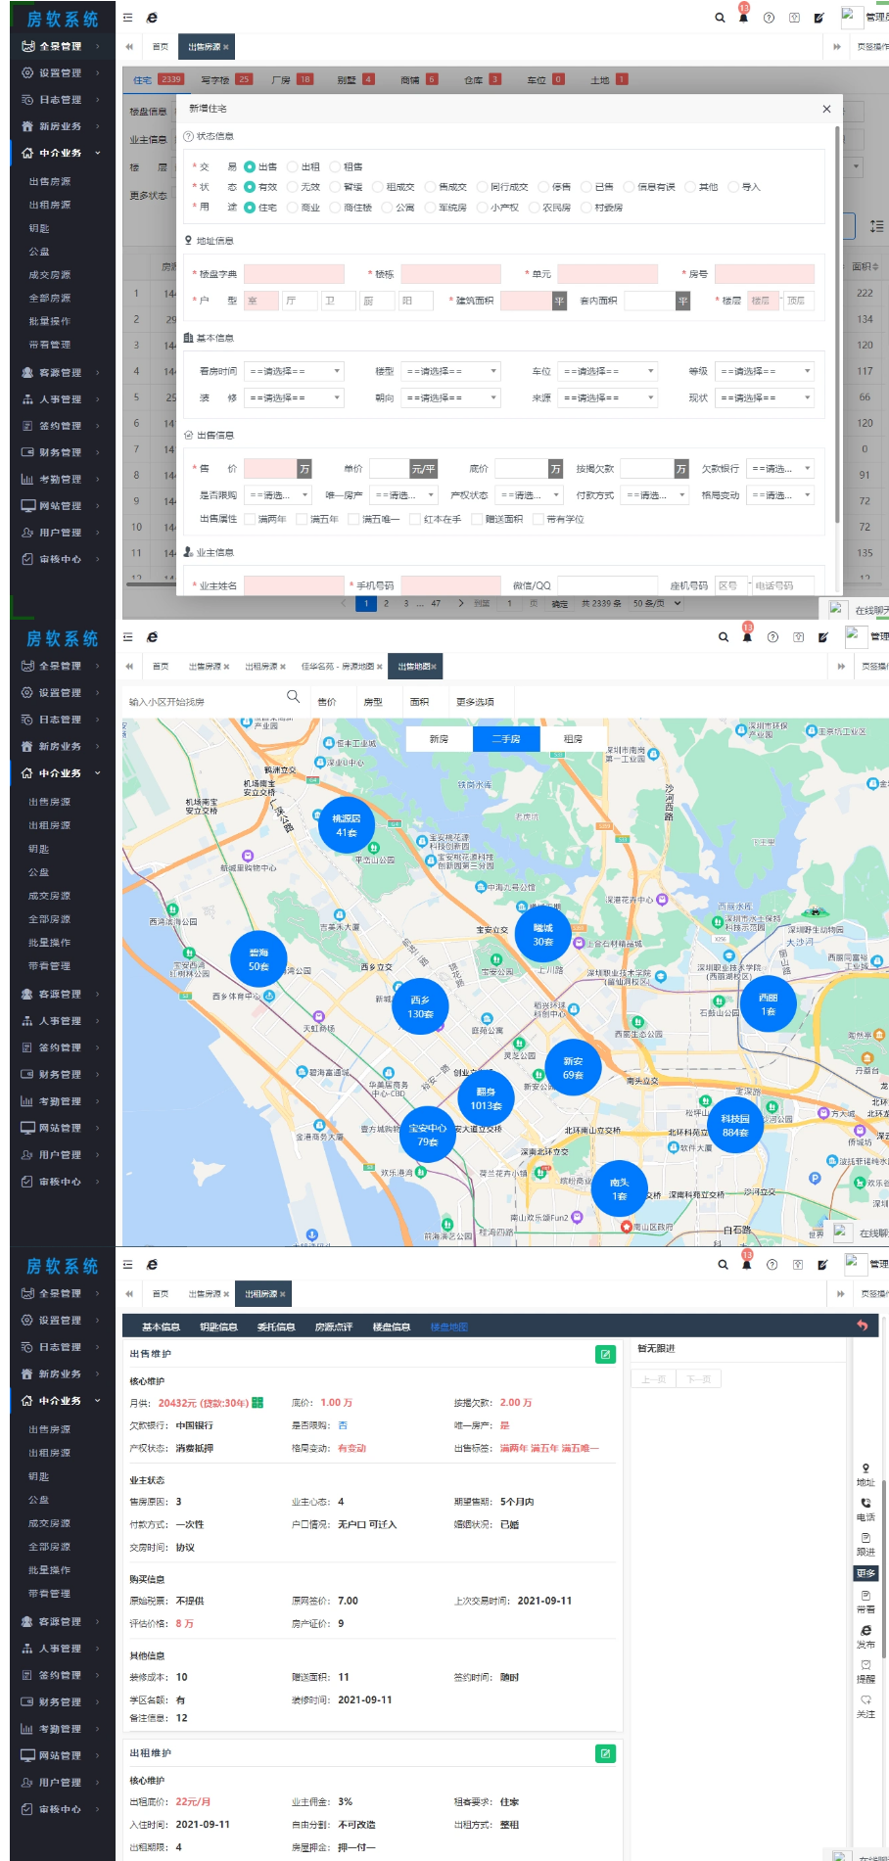Select the 租售 radio under 交易
889x1861 pixels.
[x=334, y=166]
